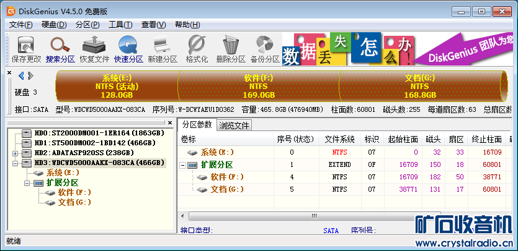Click 扩展分区 icon in the partition table

(x=192, y=165)
